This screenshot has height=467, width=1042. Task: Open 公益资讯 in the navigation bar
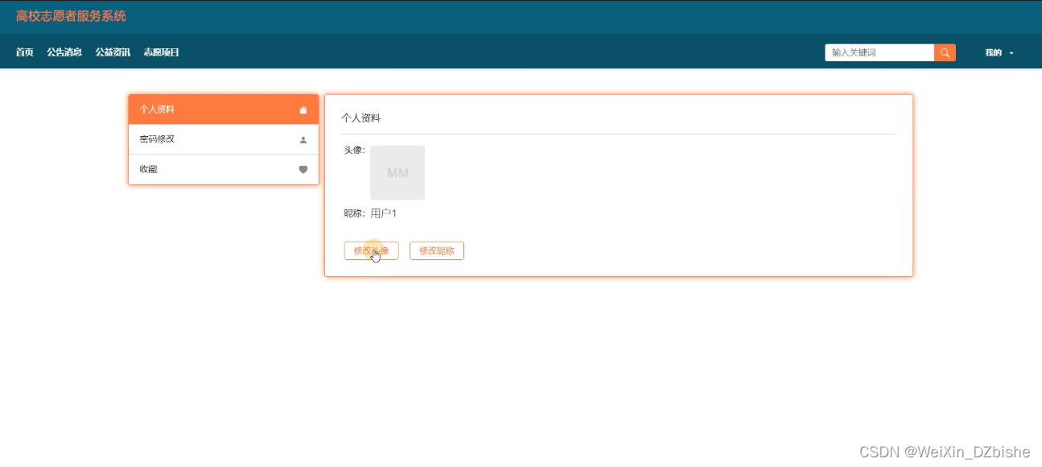113,52
